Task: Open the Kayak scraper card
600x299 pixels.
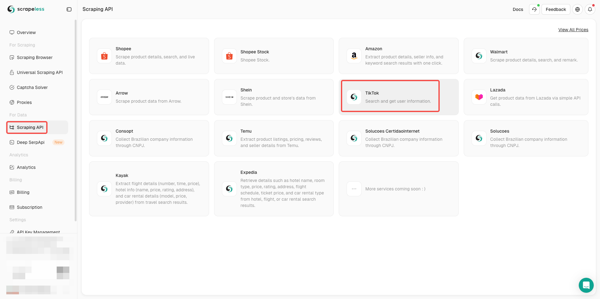Action: click(149, 189)
